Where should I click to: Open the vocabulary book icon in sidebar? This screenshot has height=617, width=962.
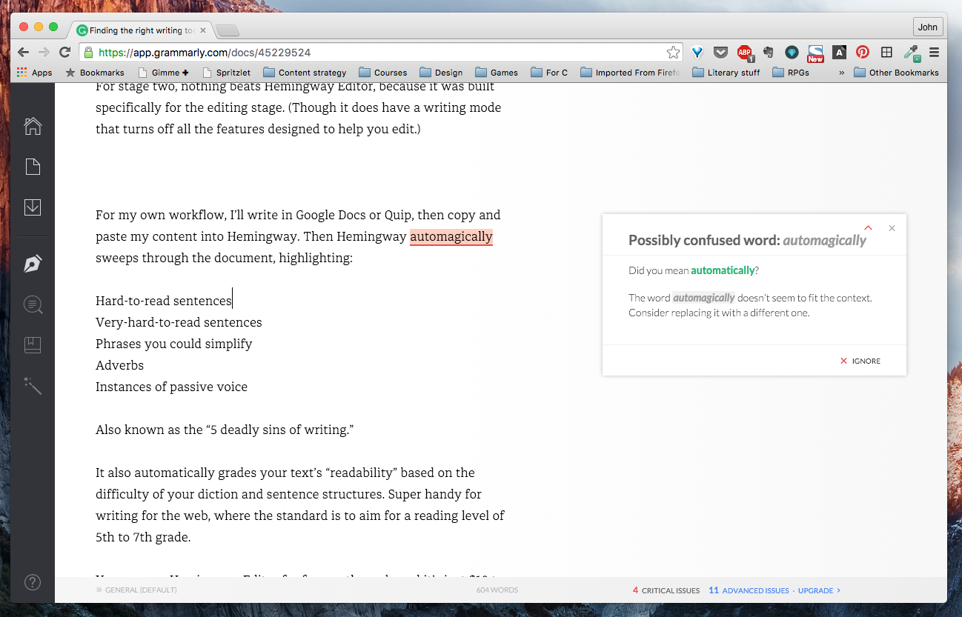click(33, 344)
